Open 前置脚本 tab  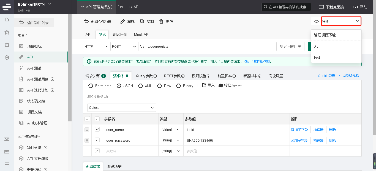pos(227,76)
